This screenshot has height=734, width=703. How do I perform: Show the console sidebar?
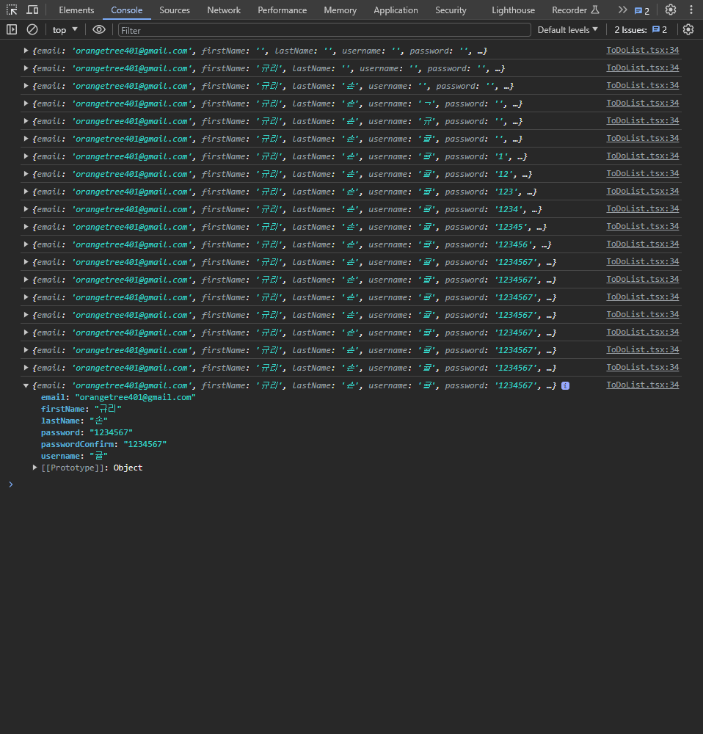[x=12, y=30]
